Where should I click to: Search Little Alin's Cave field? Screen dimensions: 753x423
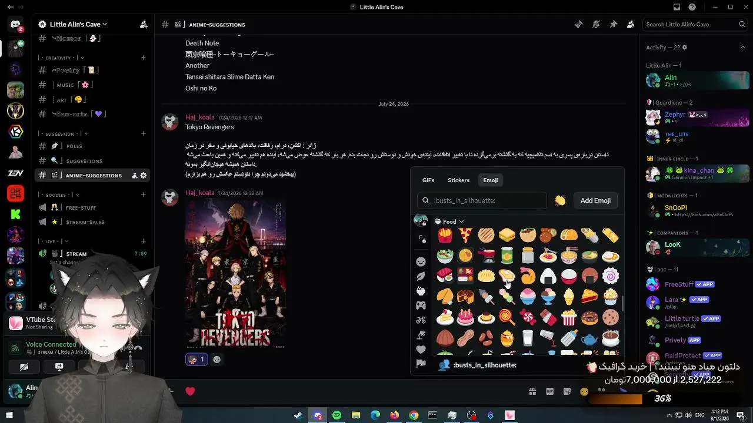click(x=695, y=25)
